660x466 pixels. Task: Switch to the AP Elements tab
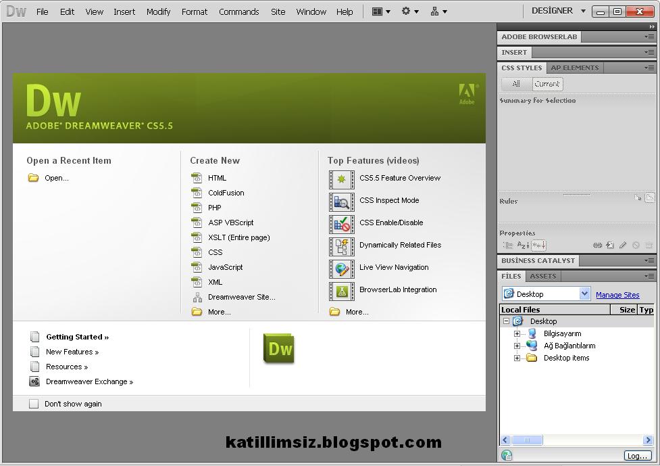[x=575, y=68]
